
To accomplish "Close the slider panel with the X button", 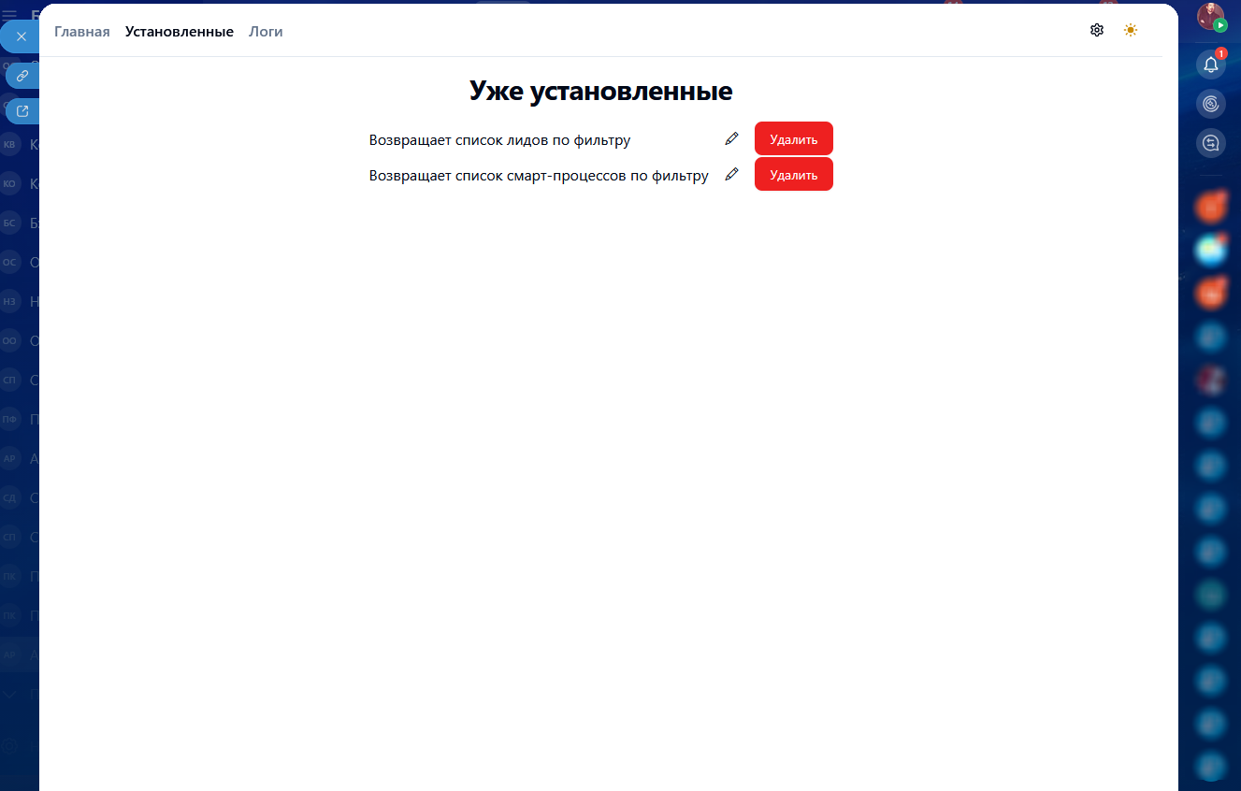I will point(22,36).
